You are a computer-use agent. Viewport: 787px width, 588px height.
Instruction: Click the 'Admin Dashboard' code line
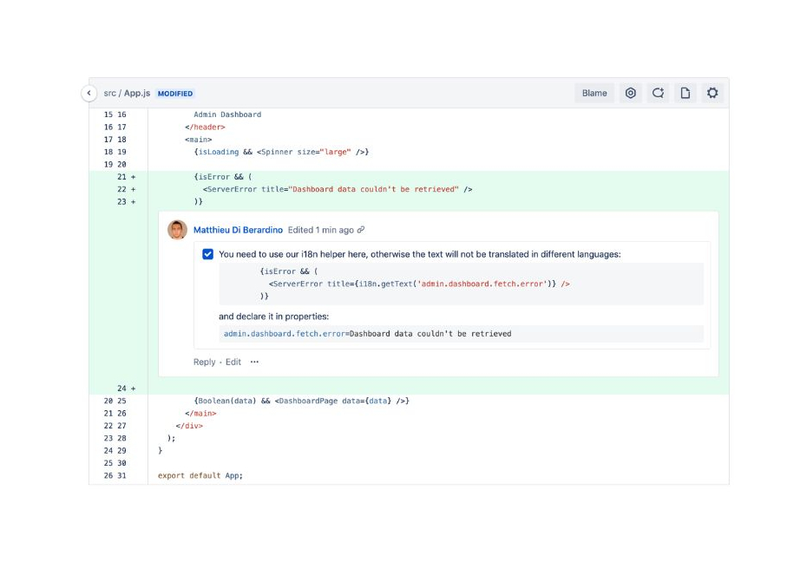pos(227,114)
